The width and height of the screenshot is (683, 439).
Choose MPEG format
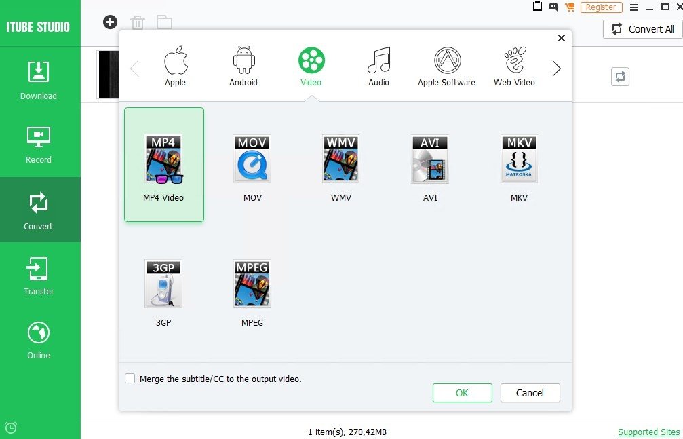click(252, 293)
